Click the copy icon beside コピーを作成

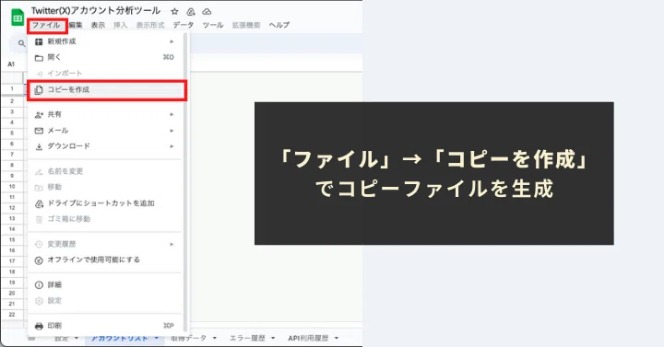(39, 90)
